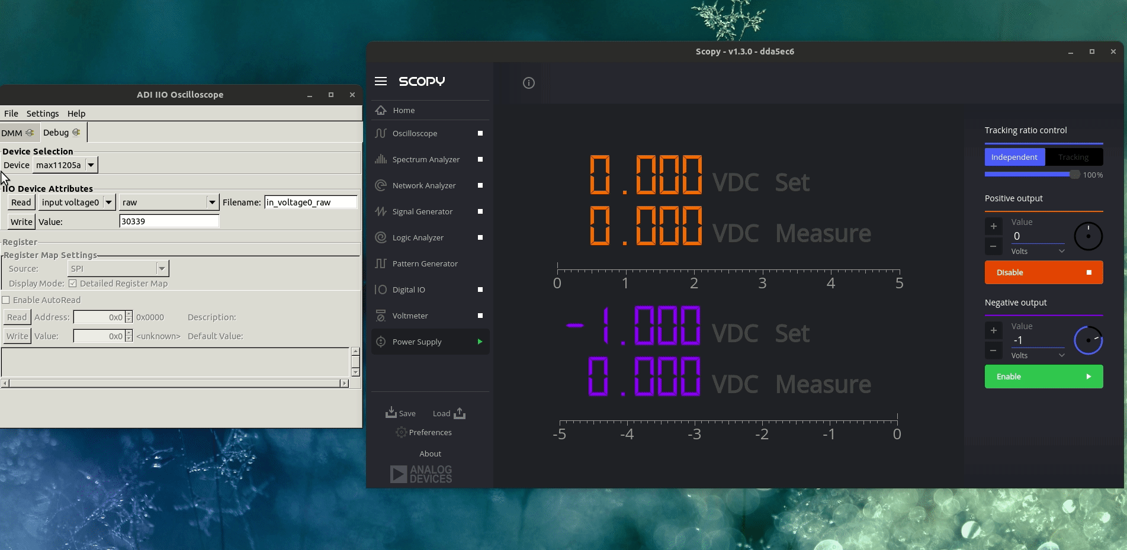
Task: Click the Analog Devices logo
Action: tap(421, 474)
